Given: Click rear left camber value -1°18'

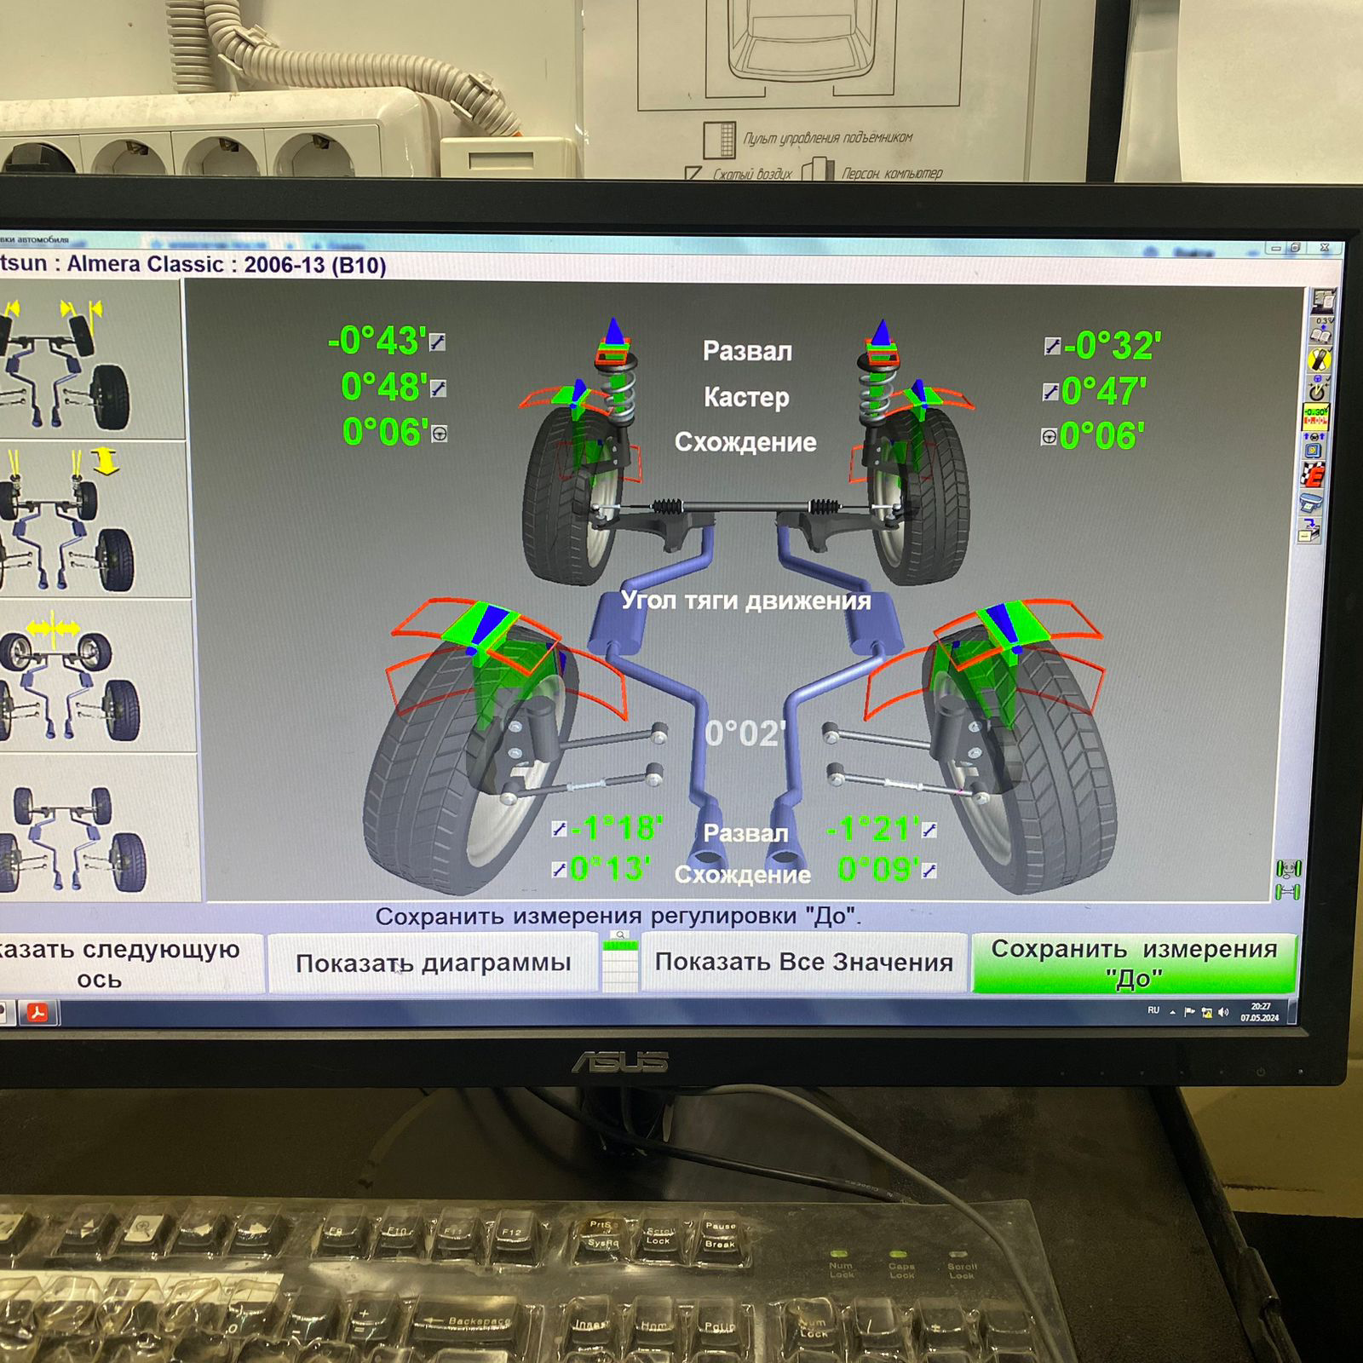Looking at the screenshot, I should pyautogui.click(x=618, y=827).
